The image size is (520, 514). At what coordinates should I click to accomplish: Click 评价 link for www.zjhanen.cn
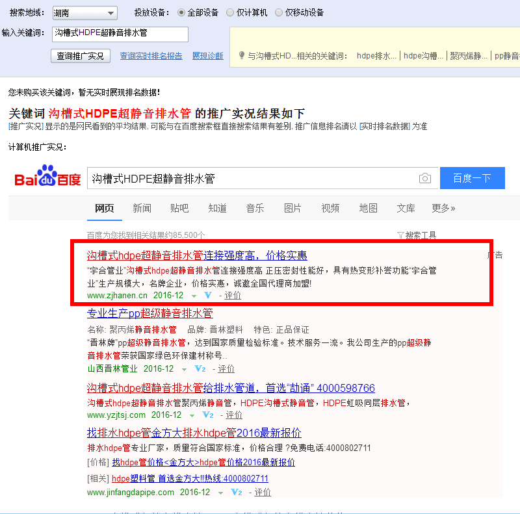point(233,295)
